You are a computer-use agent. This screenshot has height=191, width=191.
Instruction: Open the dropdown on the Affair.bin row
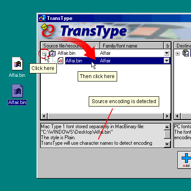(x=167, y=53)
